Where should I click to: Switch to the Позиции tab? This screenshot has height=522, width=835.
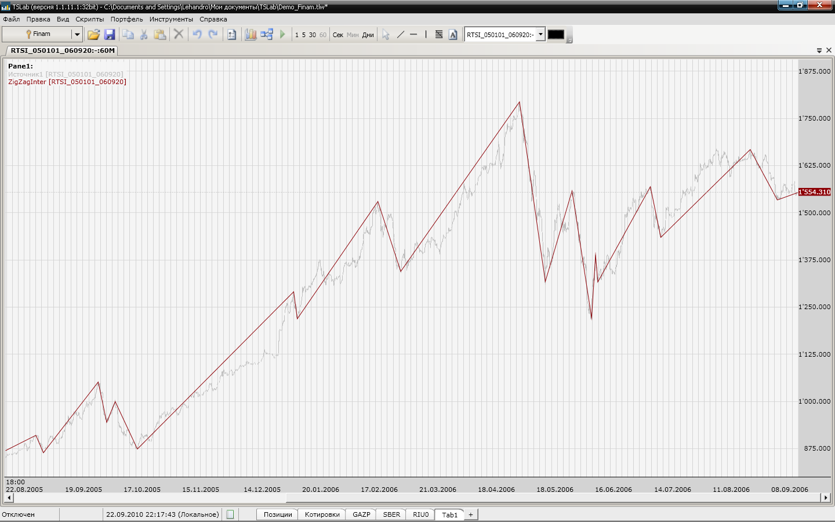pos(278,514)
